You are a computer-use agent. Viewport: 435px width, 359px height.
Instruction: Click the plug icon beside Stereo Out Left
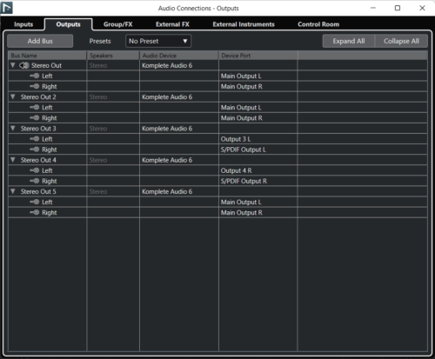pyautogui.click(x=35, y=76)
